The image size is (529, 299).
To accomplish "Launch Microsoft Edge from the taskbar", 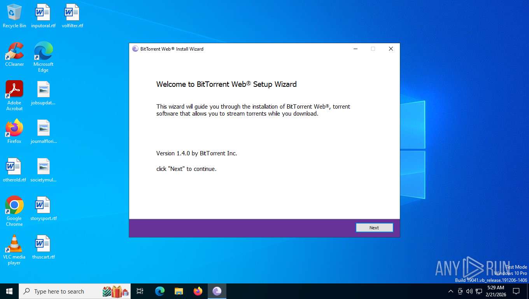I will (160, 291).
